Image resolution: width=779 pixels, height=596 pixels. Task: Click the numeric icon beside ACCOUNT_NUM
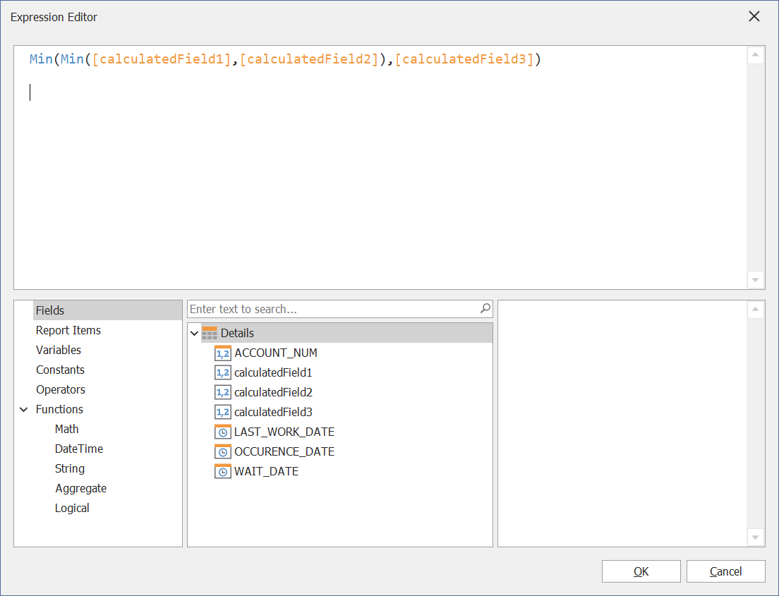(222, 353)
